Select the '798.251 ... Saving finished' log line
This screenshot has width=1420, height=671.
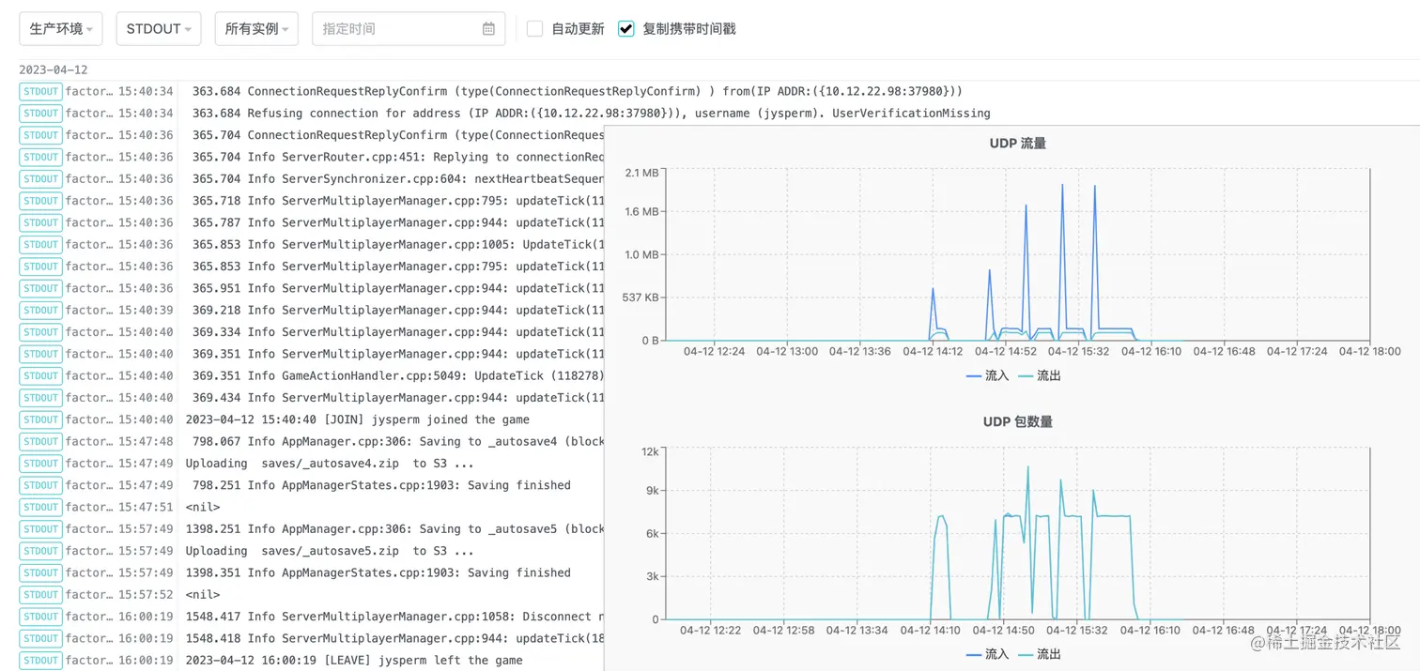coord(381,485)
